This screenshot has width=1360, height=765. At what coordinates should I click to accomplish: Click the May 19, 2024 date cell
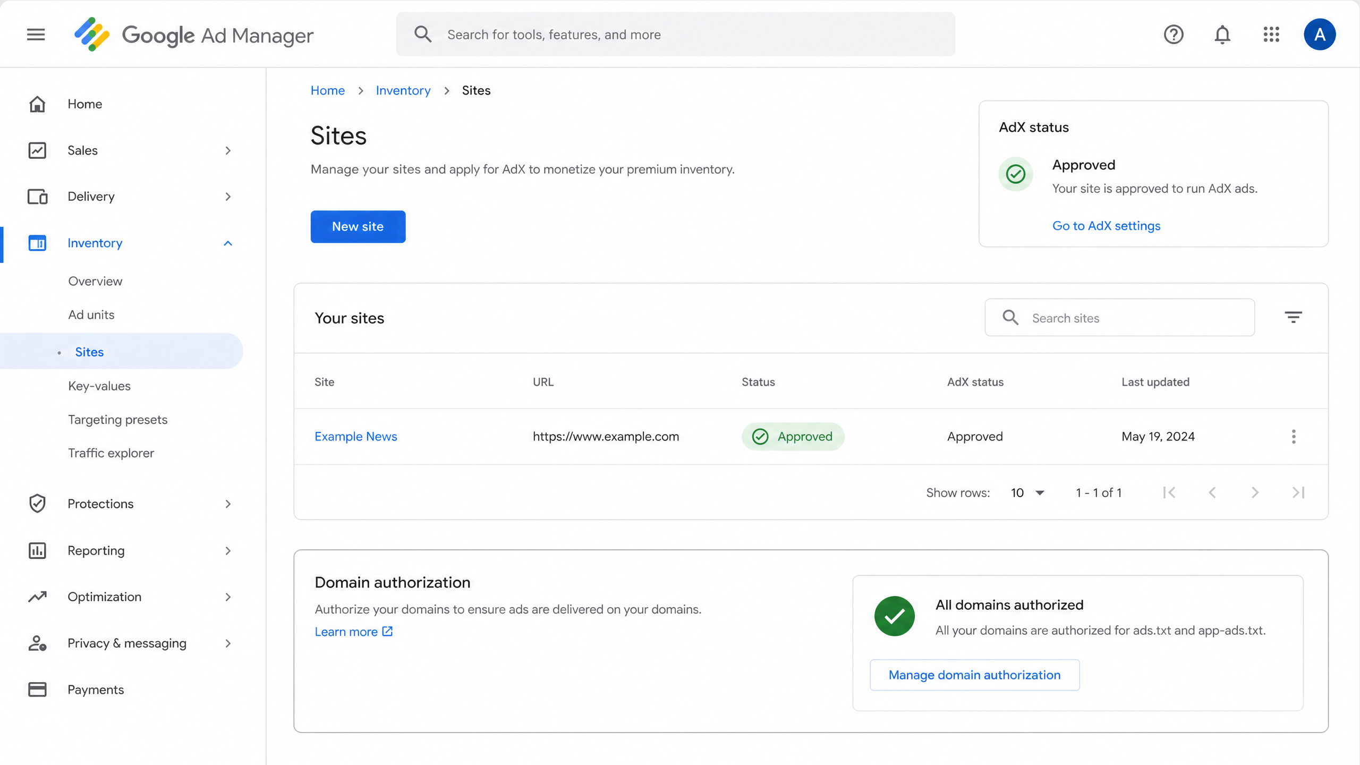pos(1158,437)
